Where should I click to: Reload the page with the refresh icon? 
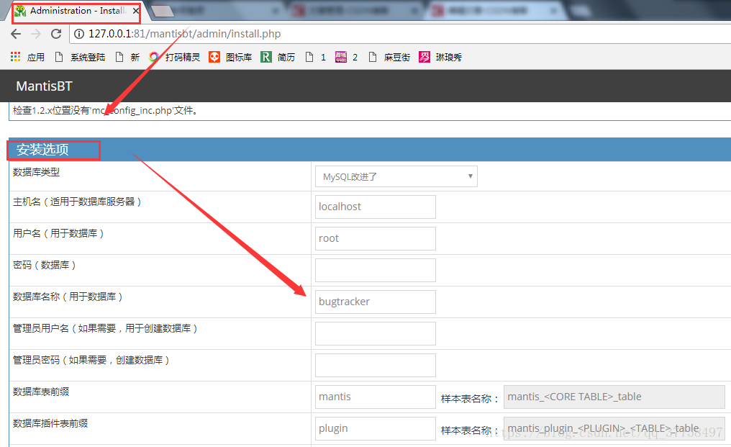(x=56, y=34)
